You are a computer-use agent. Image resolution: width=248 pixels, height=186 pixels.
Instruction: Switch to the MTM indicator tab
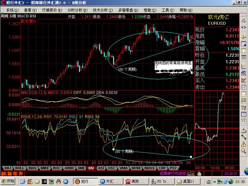click(136, 168)
